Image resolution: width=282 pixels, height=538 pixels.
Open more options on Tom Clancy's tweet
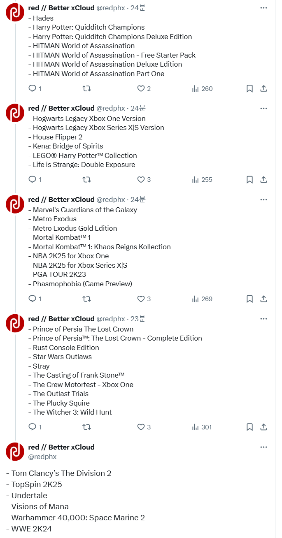pos(263,447)
